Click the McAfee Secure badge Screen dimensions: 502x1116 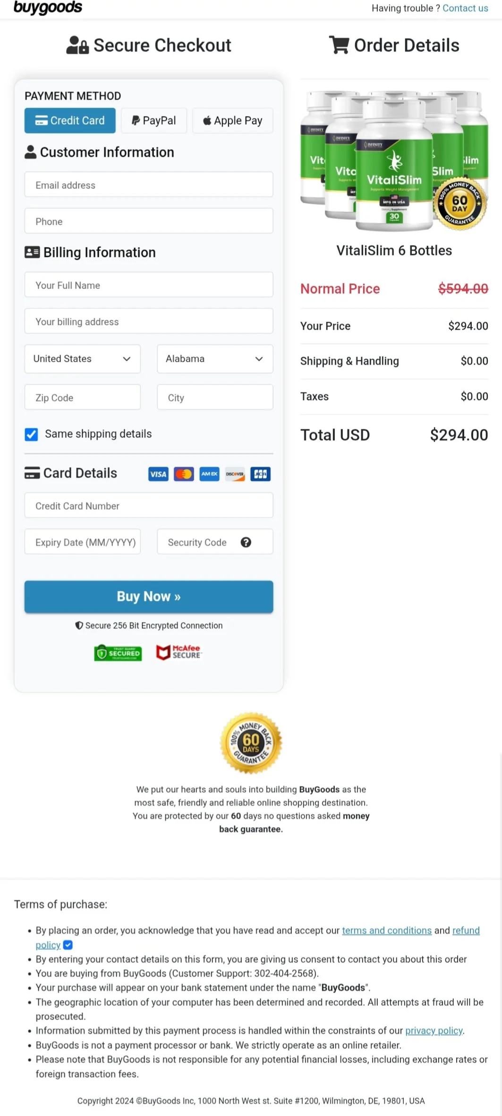pos(178,652)
